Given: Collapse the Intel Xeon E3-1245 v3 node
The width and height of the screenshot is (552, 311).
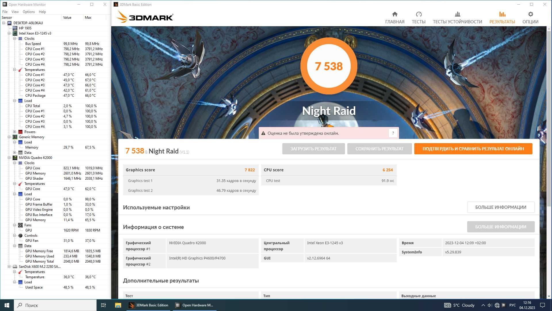Looking at the screenshot, I should point(9,33).
